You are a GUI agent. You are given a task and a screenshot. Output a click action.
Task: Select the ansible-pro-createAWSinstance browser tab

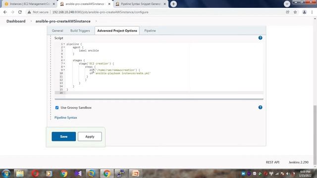point(85,4)
